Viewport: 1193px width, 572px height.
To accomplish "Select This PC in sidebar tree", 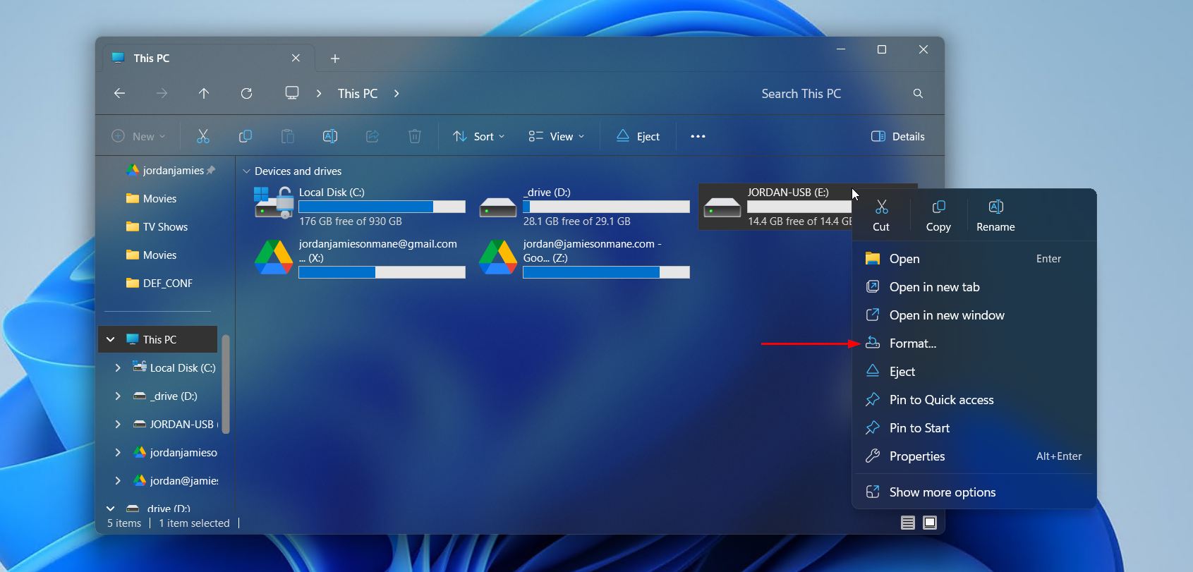I will coord(158,339).
